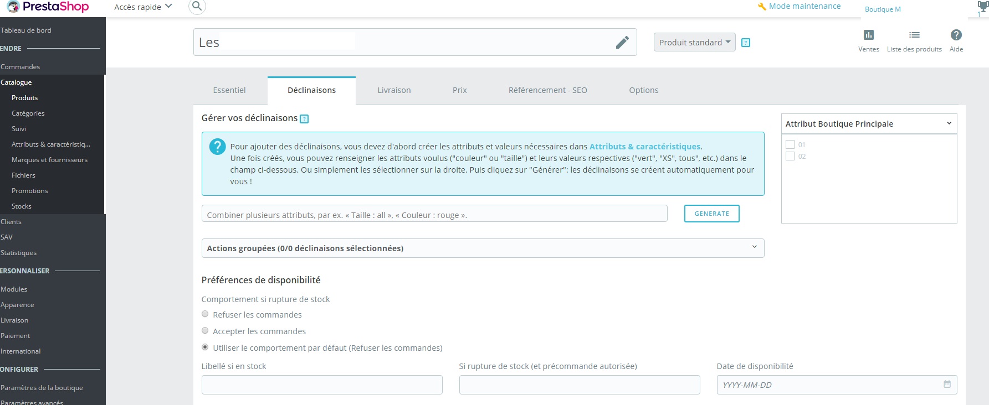The width and height of the screenshot is (989, 405).
Task: Open Produit standard type dropdown
Action: click(694, 43)
